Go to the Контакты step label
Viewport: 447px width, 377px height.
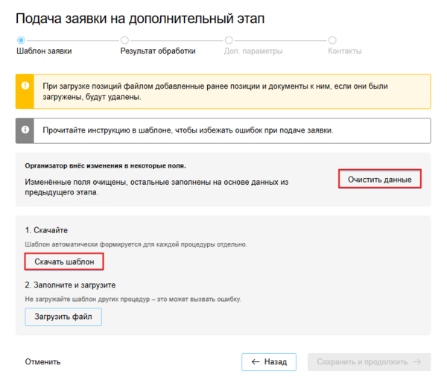pyautogui.click(x=344, y=51)
